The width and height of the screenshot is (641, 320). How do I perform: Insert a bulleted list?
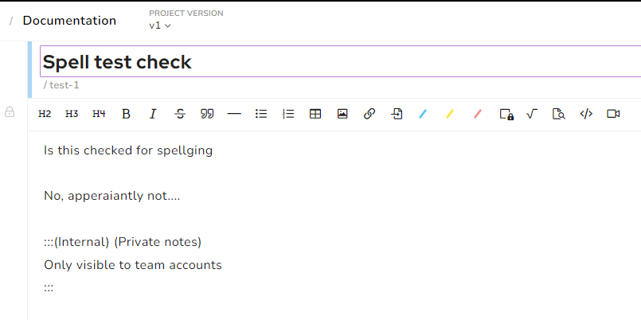click(x=261, y=114)
